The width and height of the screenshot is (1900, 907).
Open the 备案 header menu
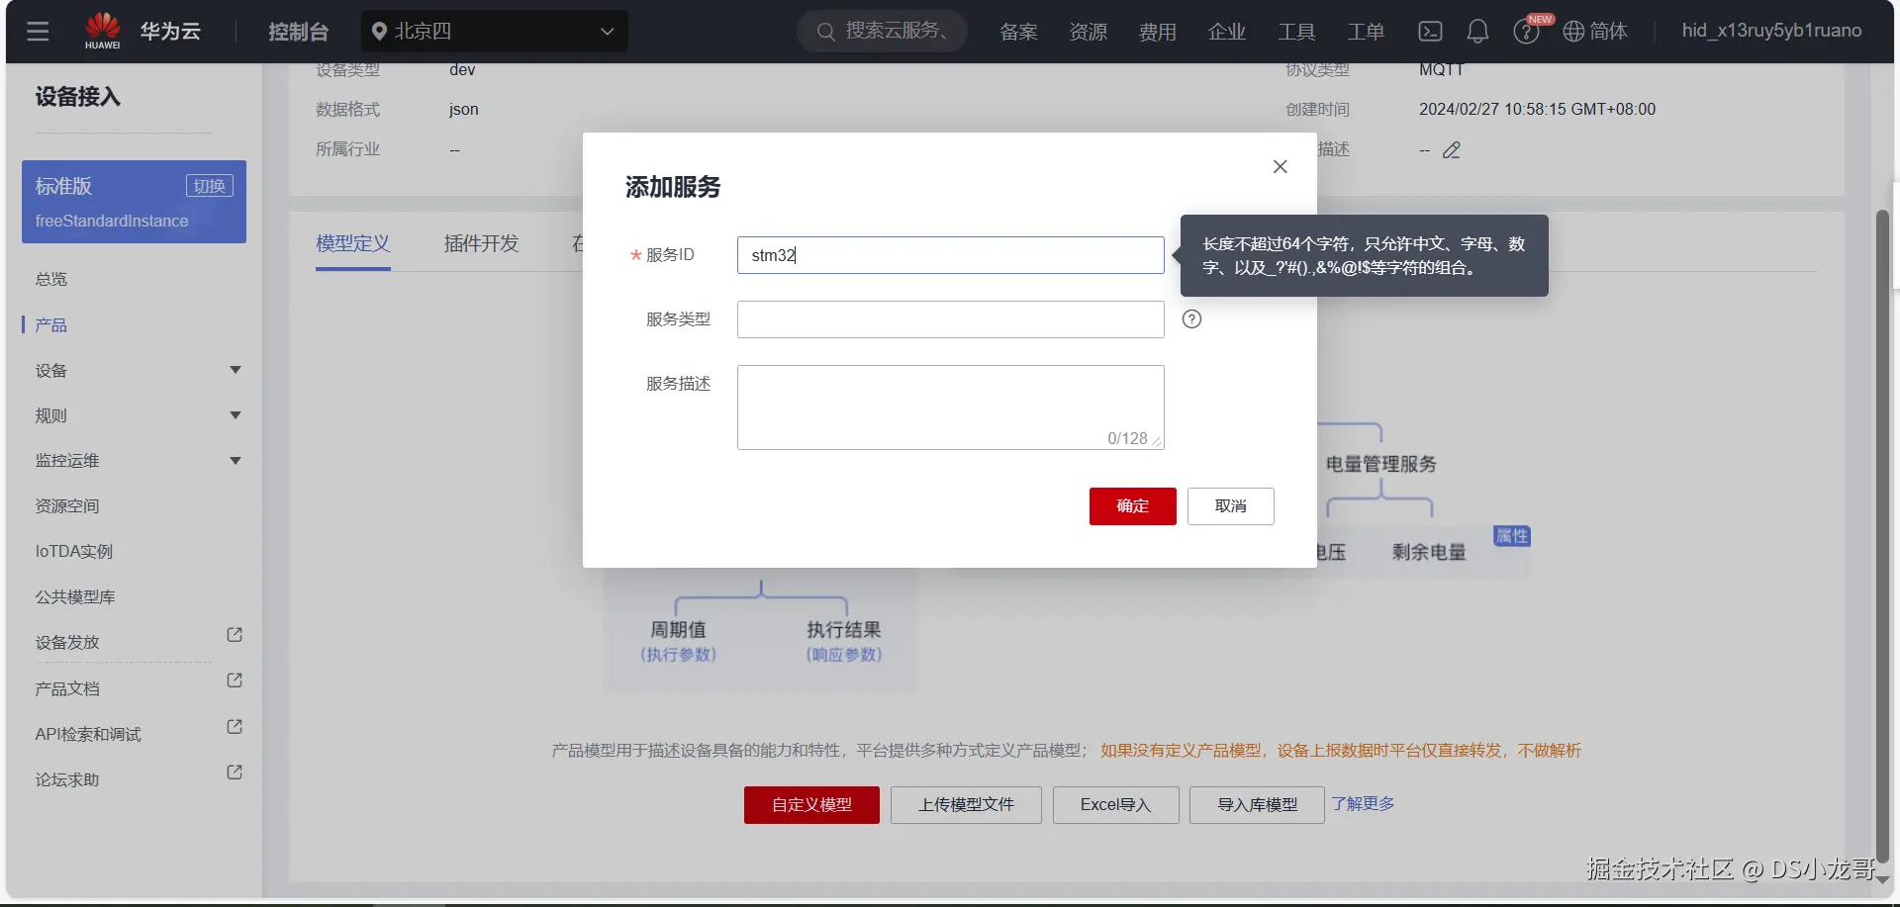click(x=1018, y=32)
